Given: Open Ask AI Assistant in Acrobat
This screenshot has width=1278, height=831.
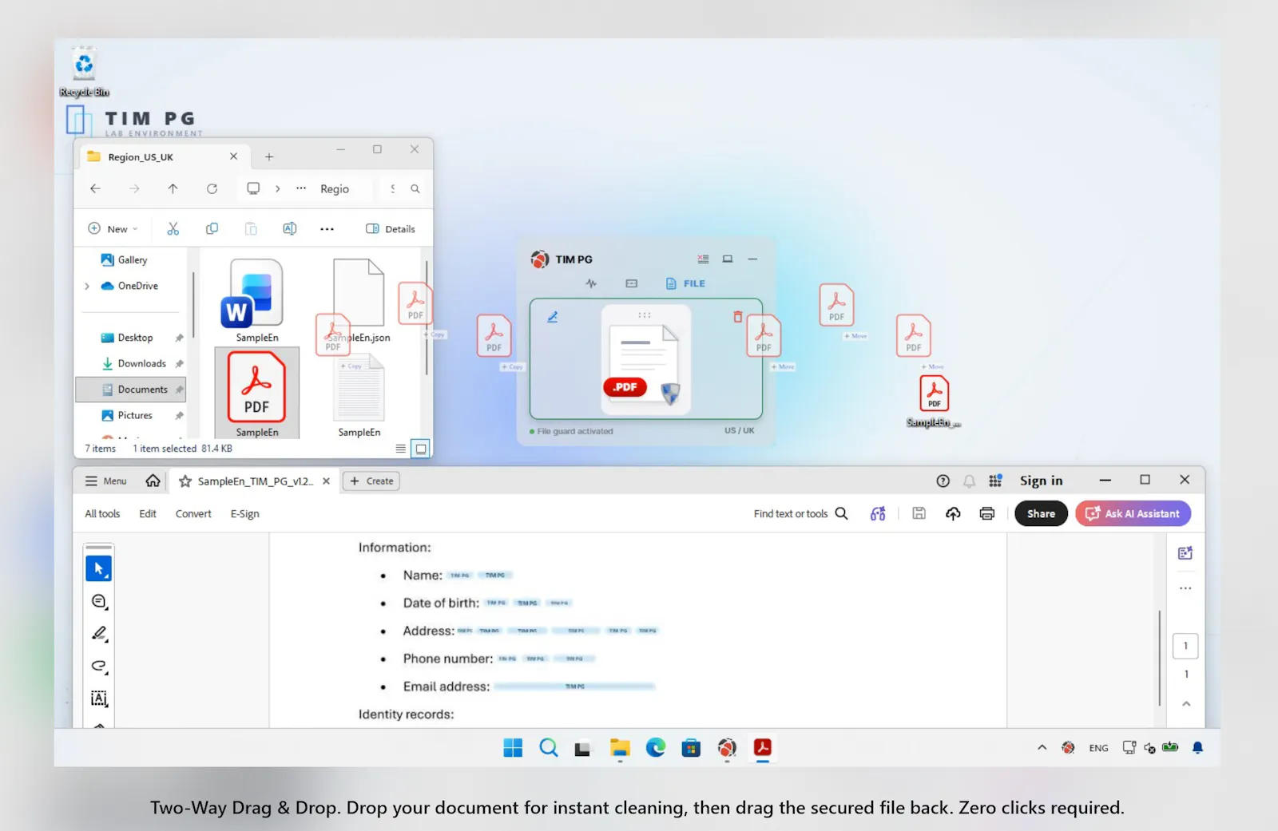Looking at the screenshot, I should (x=1133, y=514).
